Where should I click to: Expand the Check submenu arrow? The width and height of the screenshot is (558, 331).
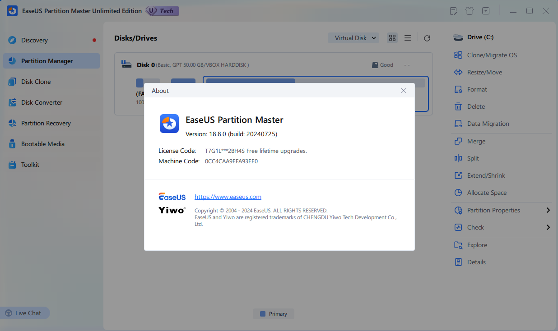[548, 227]
